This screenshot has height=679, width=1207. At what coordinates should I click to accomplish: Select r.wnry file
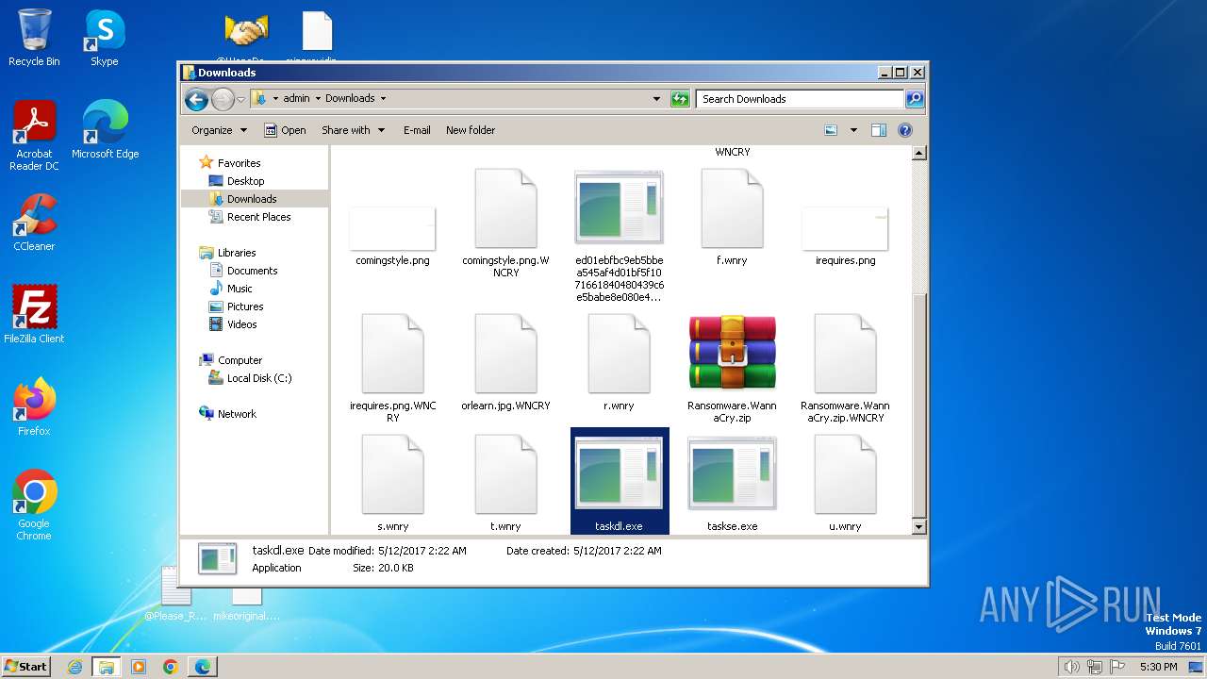(619, 362)
